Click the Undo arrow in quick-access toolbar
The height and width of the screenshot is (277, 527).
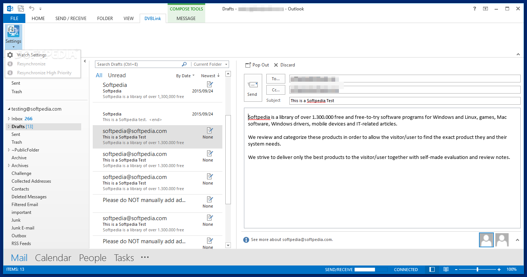point(32,9)
